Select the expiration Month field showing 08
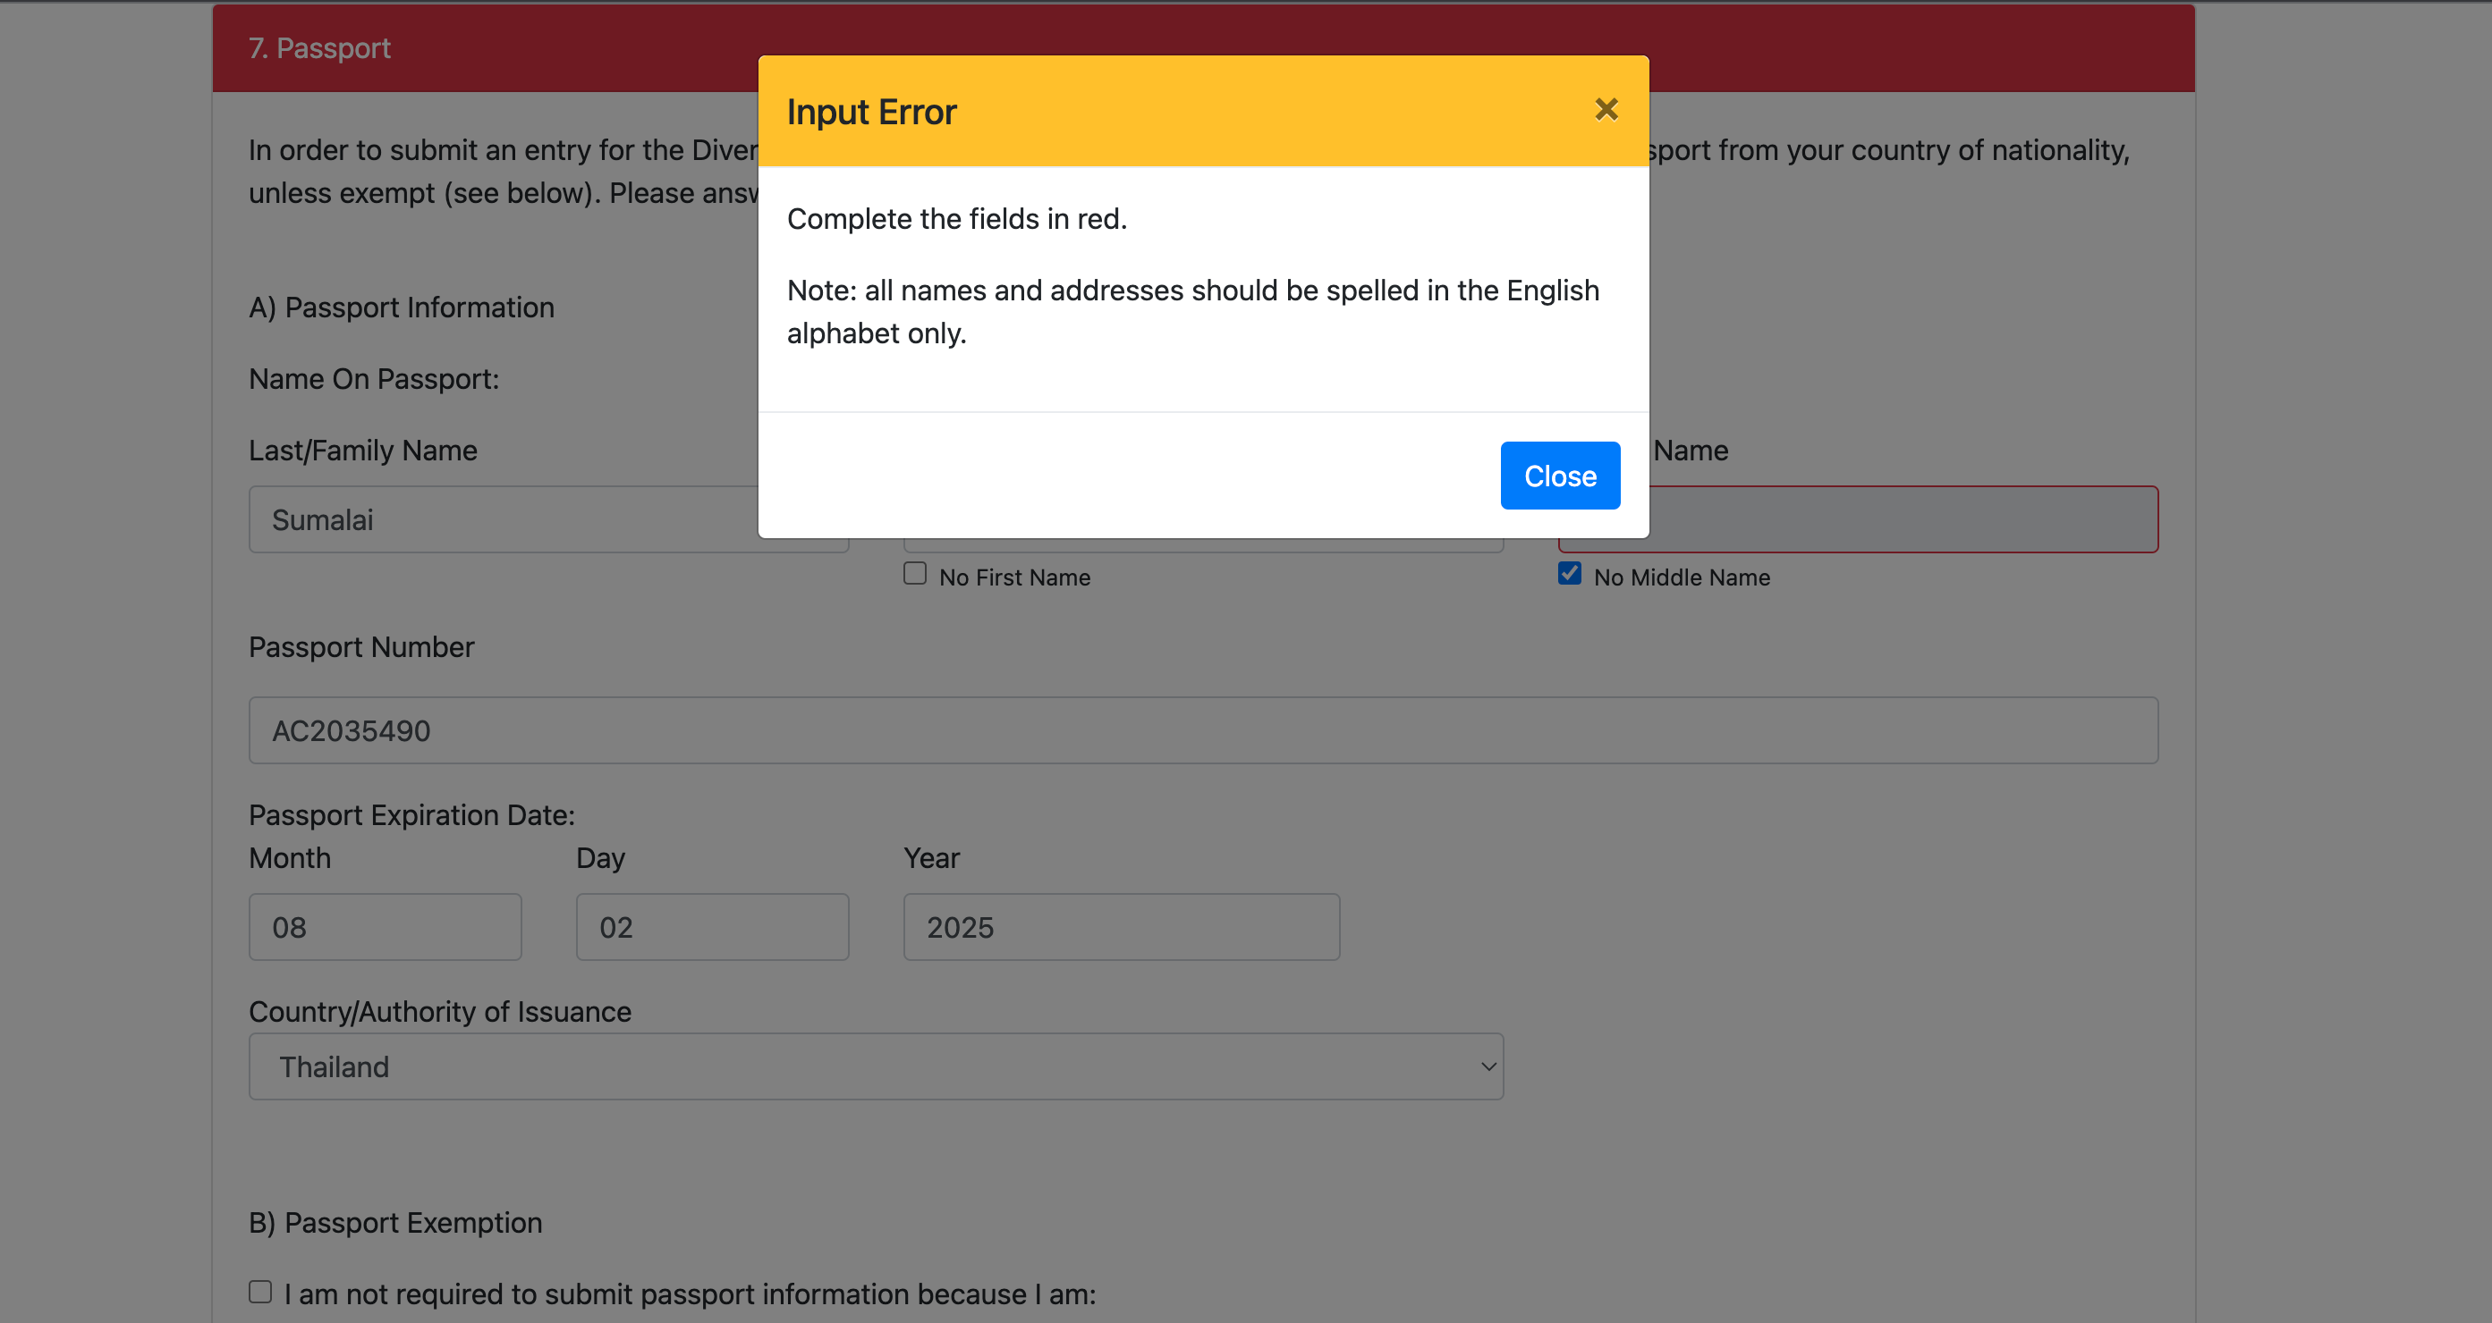 tap(385, 926)
